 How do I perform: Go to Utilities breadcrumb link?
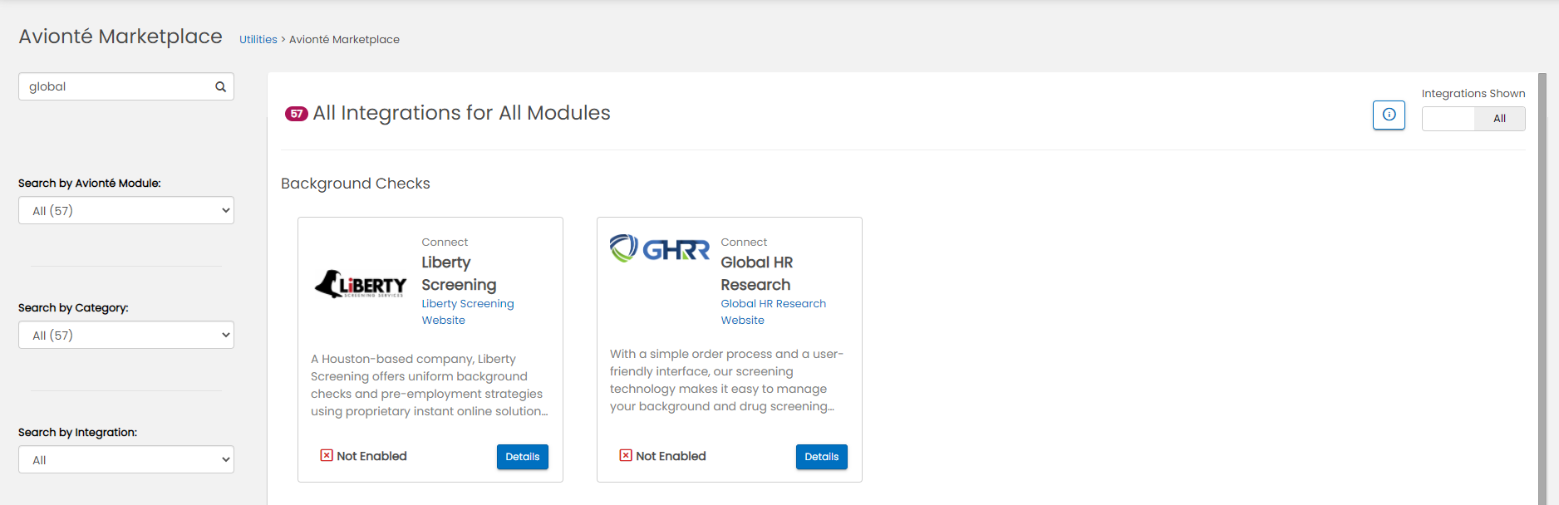pos(258,39)
